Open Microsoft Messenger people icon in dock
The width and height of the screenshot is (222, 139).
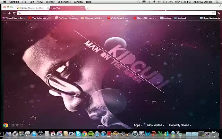[x=166, y=134]
